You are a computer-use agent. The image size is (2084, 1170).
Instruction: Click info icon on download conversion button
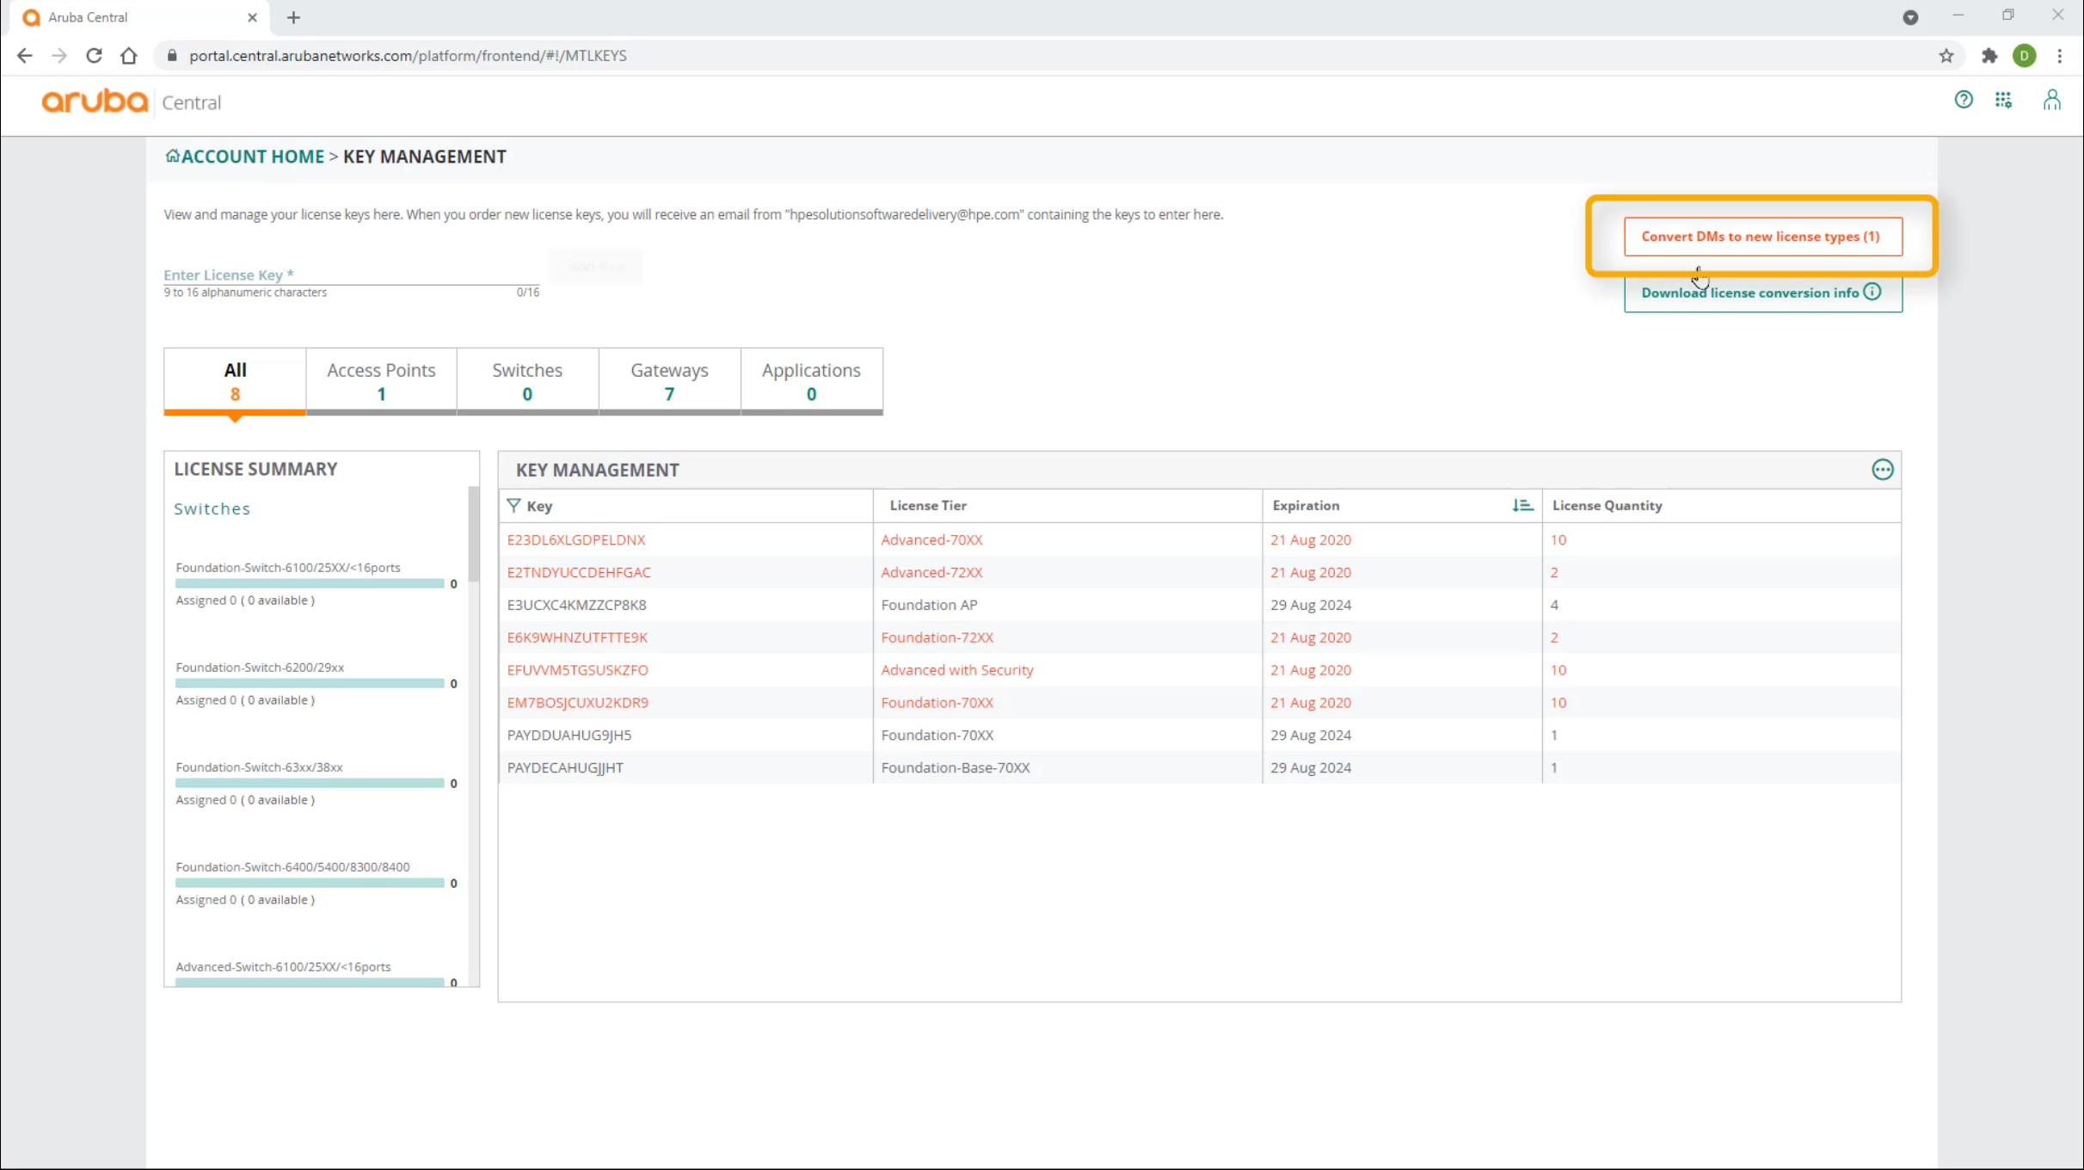1872,292
